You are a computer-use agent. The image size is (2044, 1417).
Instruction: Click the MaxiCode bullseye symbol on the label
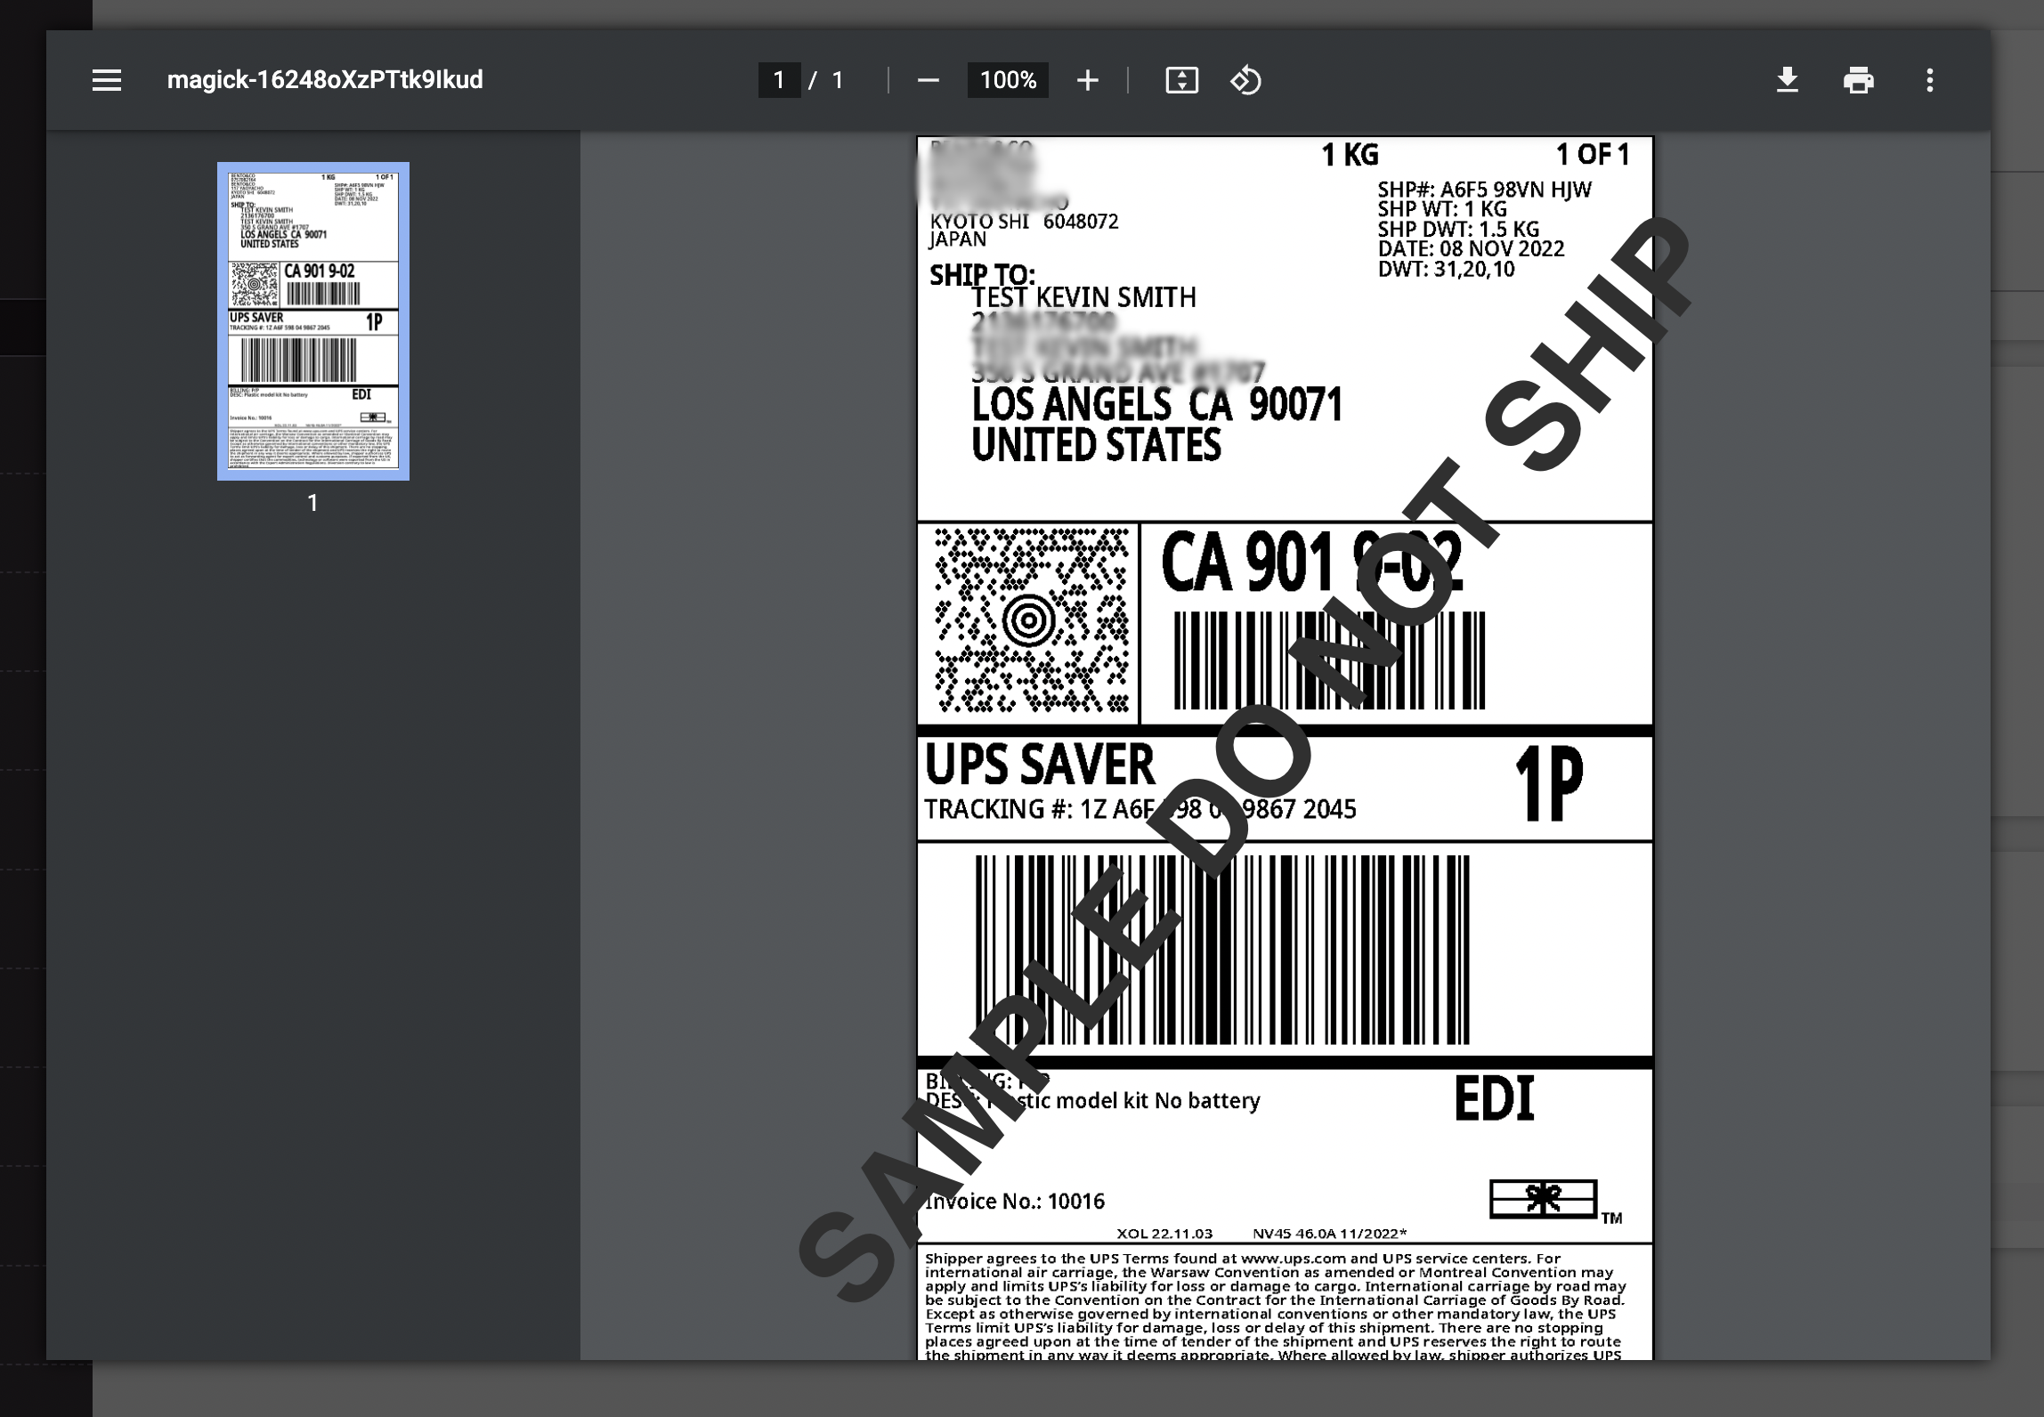pyautogui.click(x=1029, y=620)
